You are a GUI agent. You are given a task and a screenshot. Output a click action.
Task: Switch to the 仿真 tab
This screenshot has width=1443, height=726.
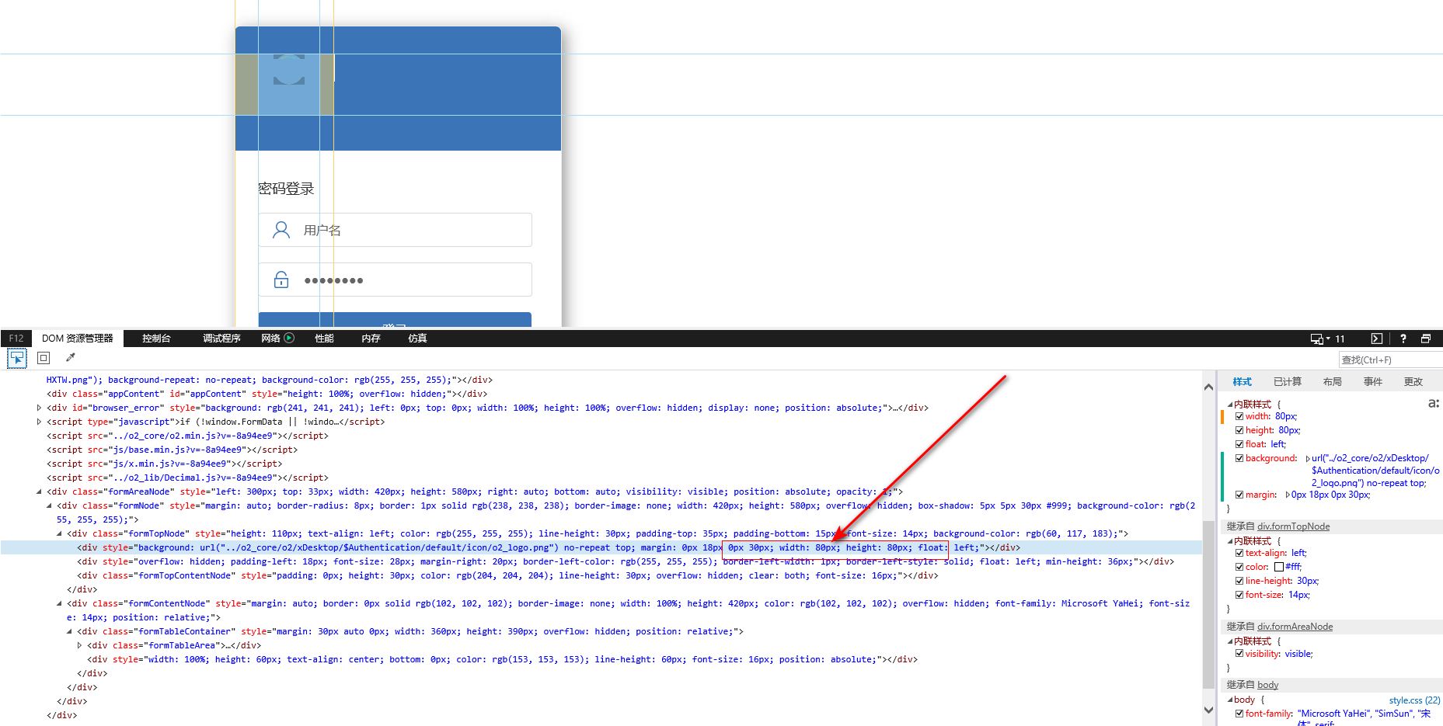coord(417,339)
